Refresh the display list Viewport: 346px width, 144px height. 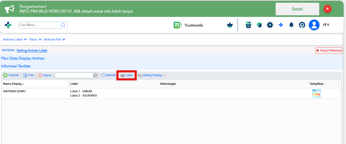pos(109,75)
